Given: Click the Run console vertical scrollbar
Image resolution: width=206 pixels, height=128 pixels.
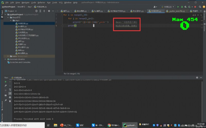Looking at the screenshot, I should pos(202,101).
